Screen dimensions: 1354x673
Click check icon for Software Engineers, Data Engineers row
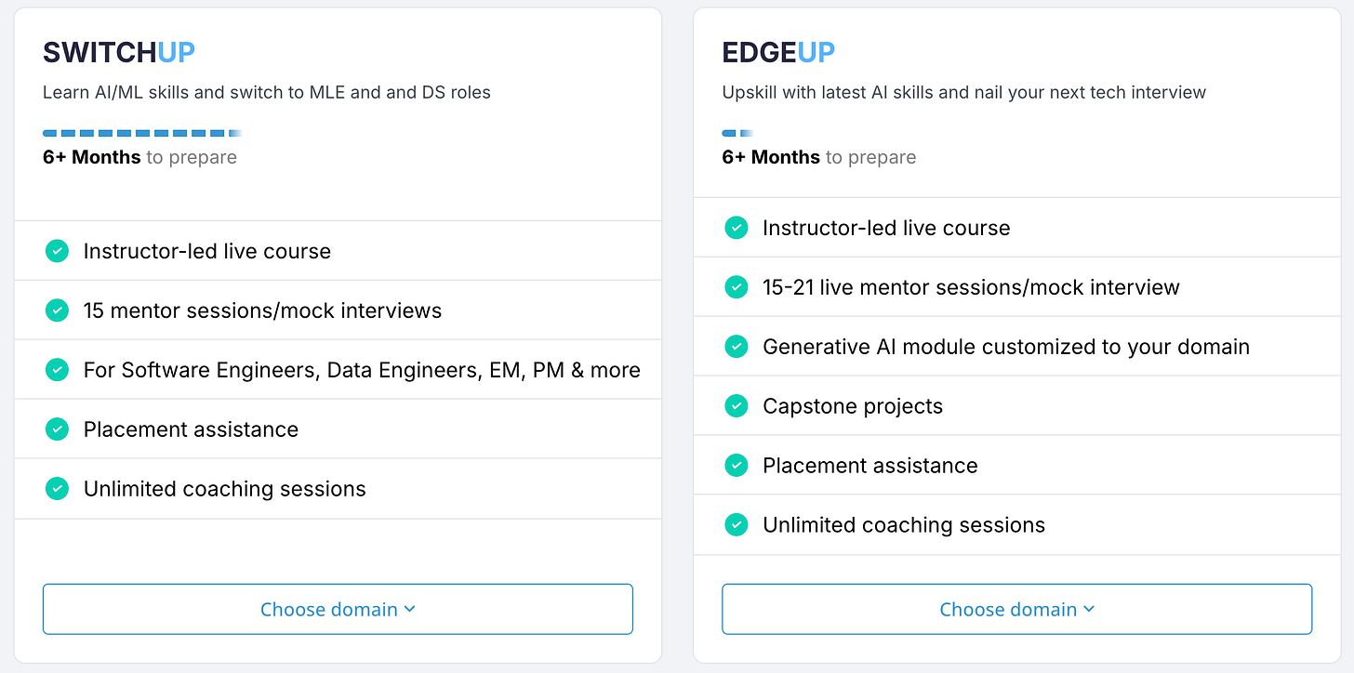57,370
